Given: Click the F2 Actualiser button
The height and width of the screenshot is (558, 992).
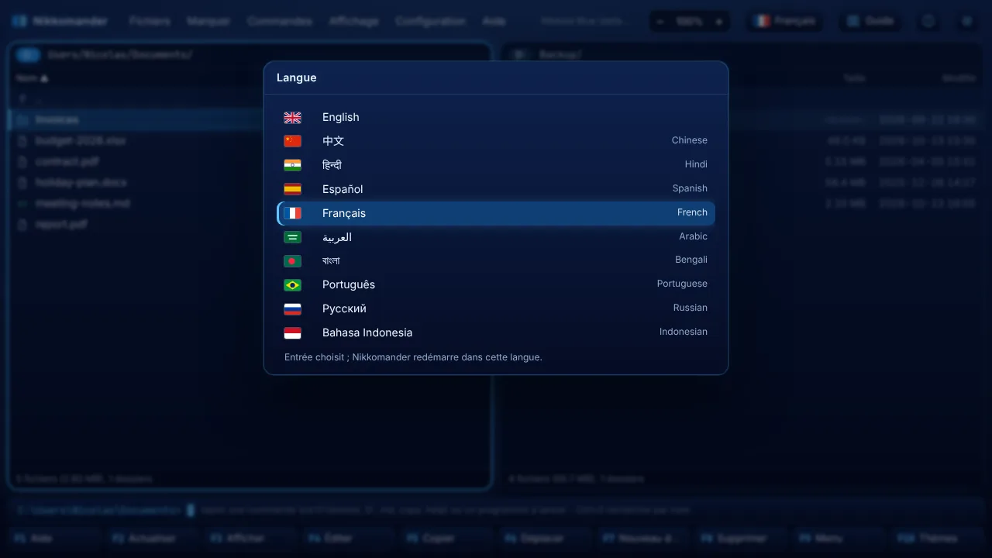Looking at the screenshot, I should point(153,538).
